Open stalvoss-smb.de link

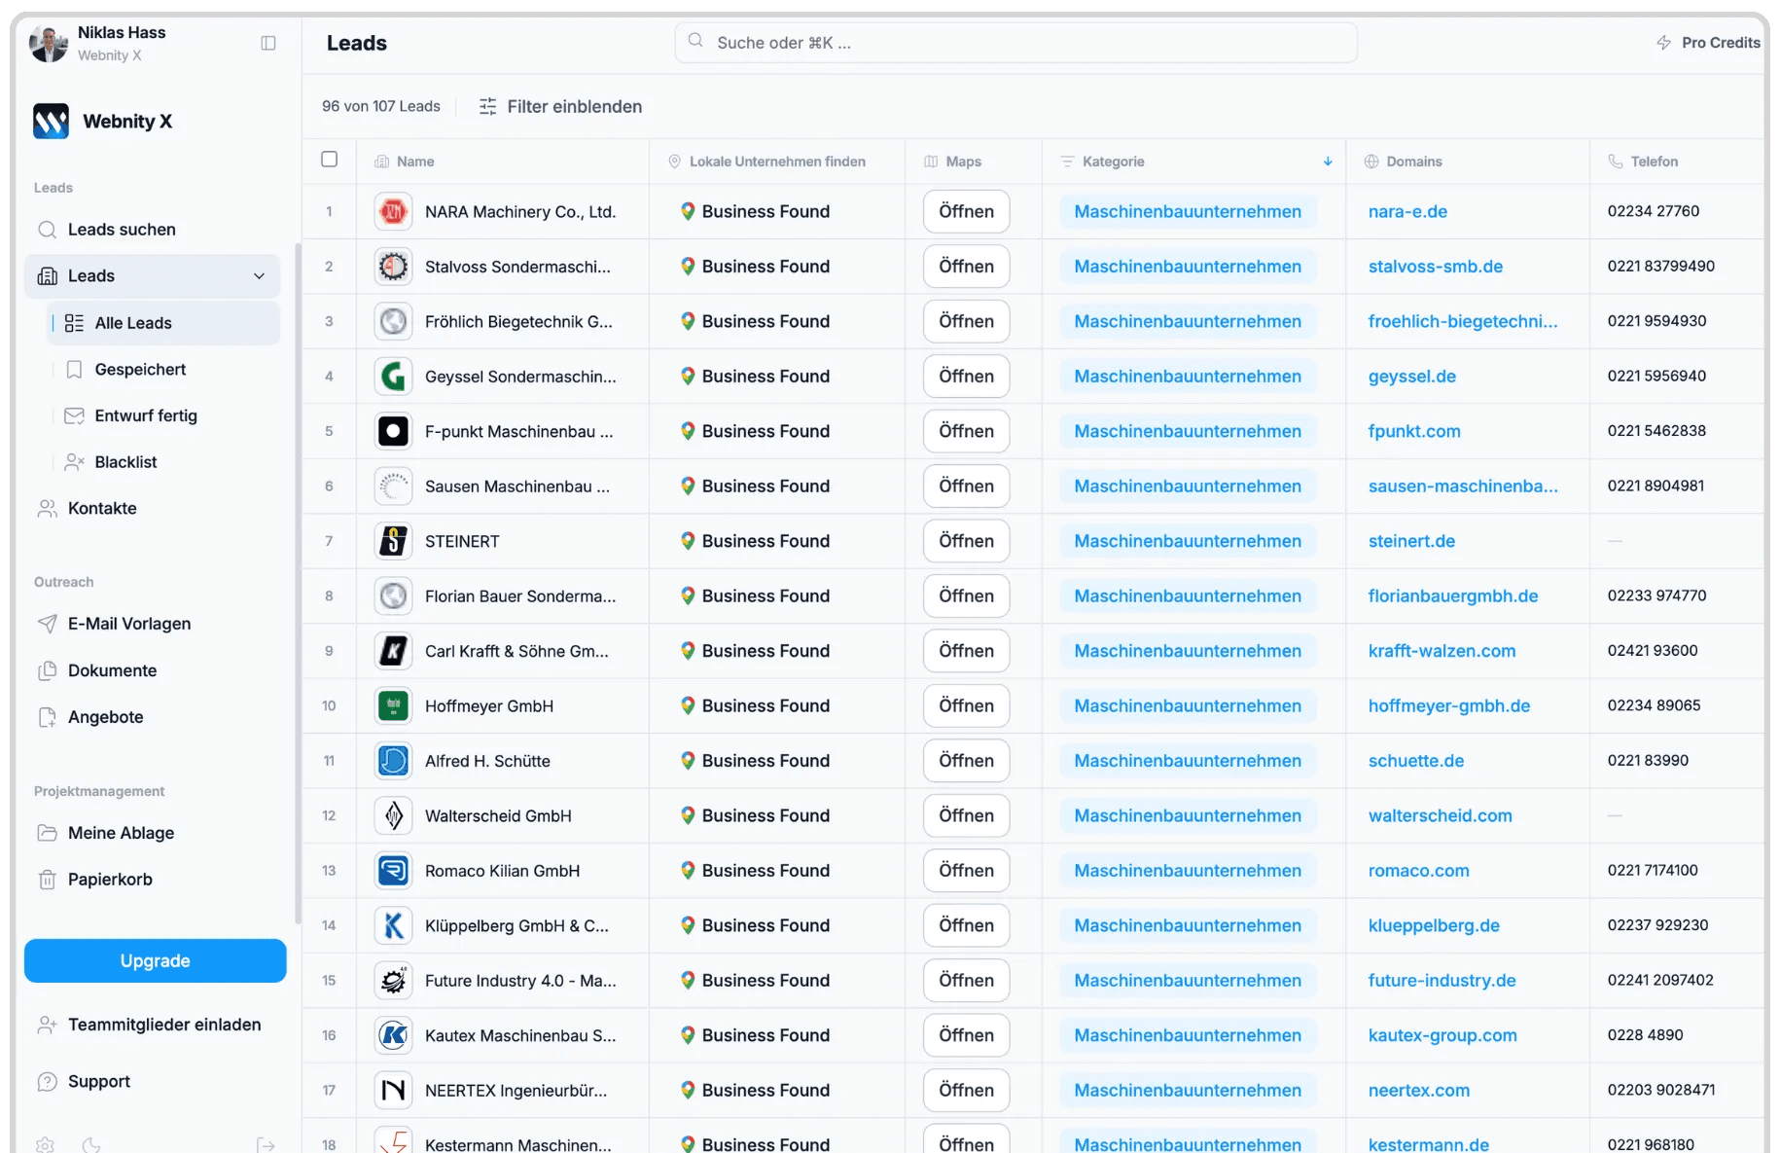1436,267
